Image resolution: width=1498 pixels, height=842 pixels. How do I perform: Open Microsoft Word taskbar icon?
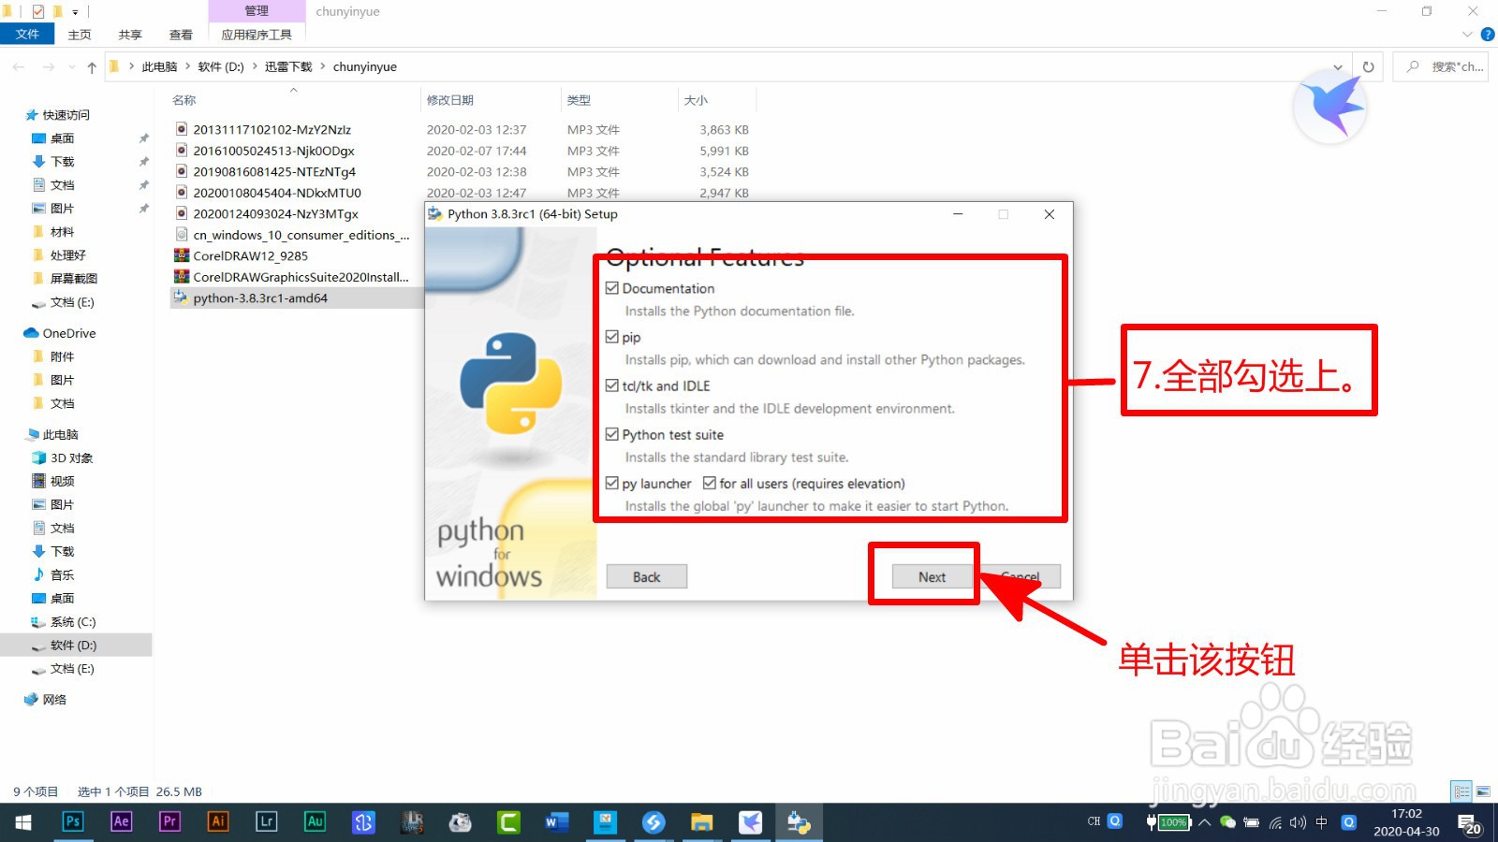[557, 822]
